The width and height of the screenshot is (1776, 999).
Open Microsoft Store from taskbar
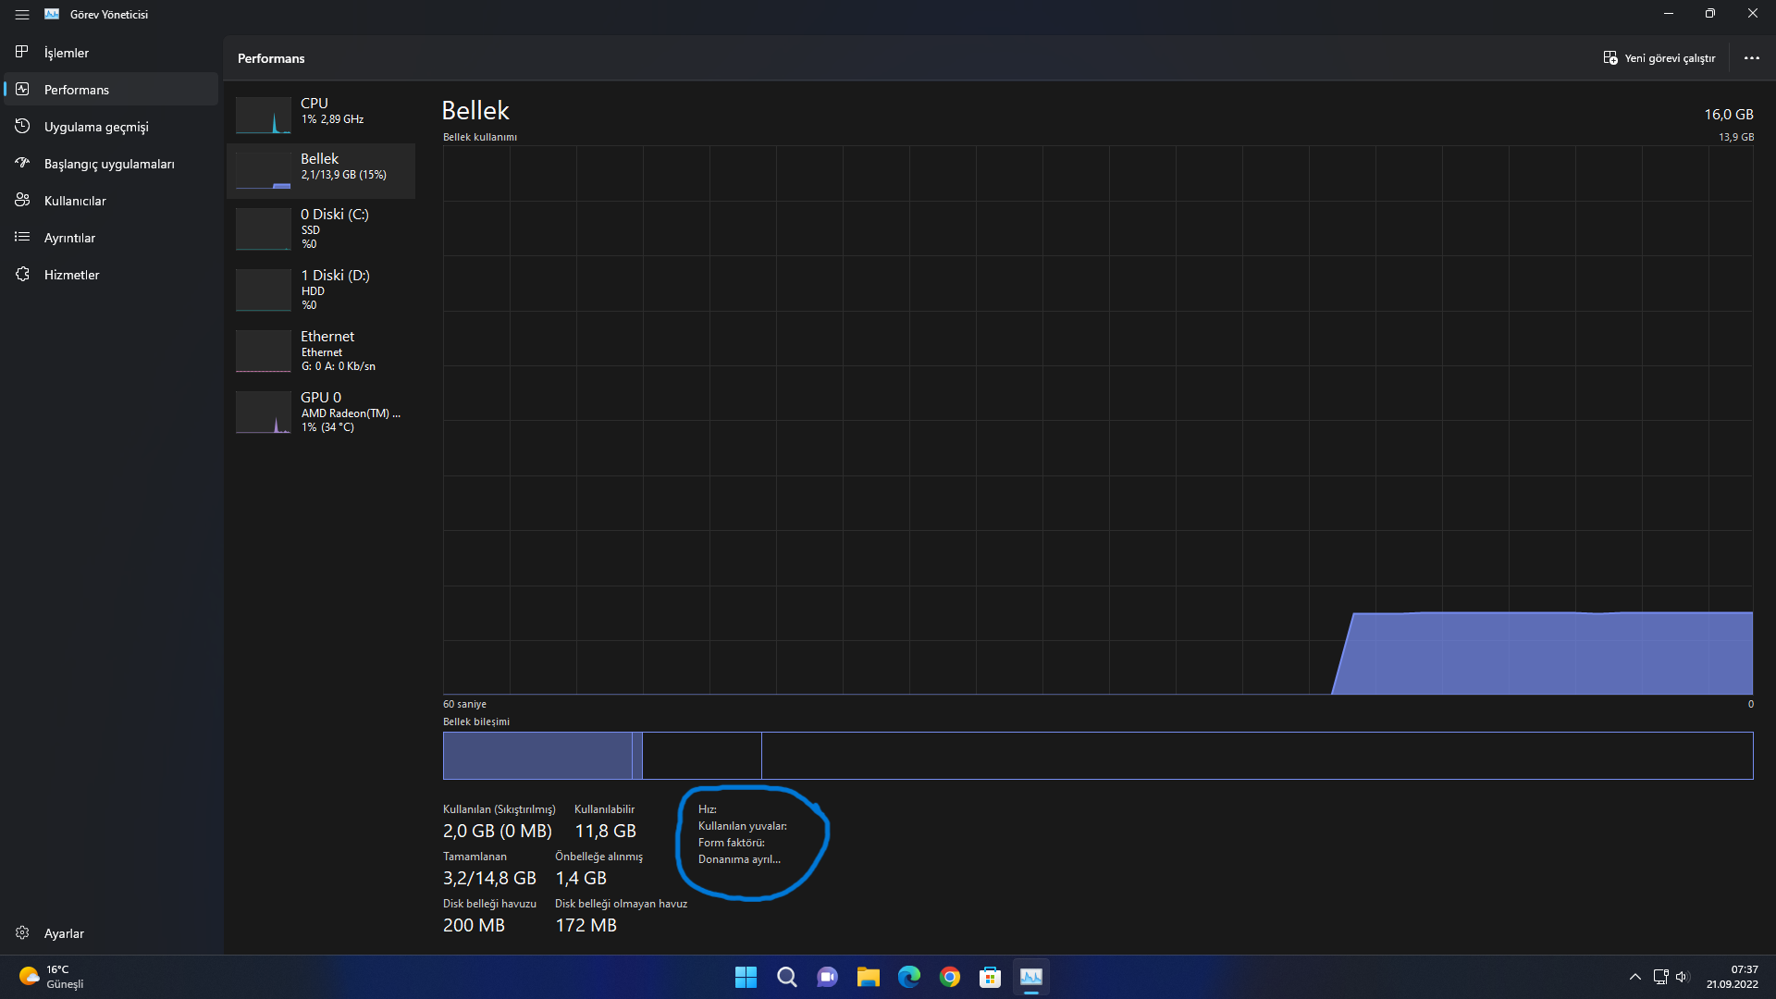(x=990, y=977)
